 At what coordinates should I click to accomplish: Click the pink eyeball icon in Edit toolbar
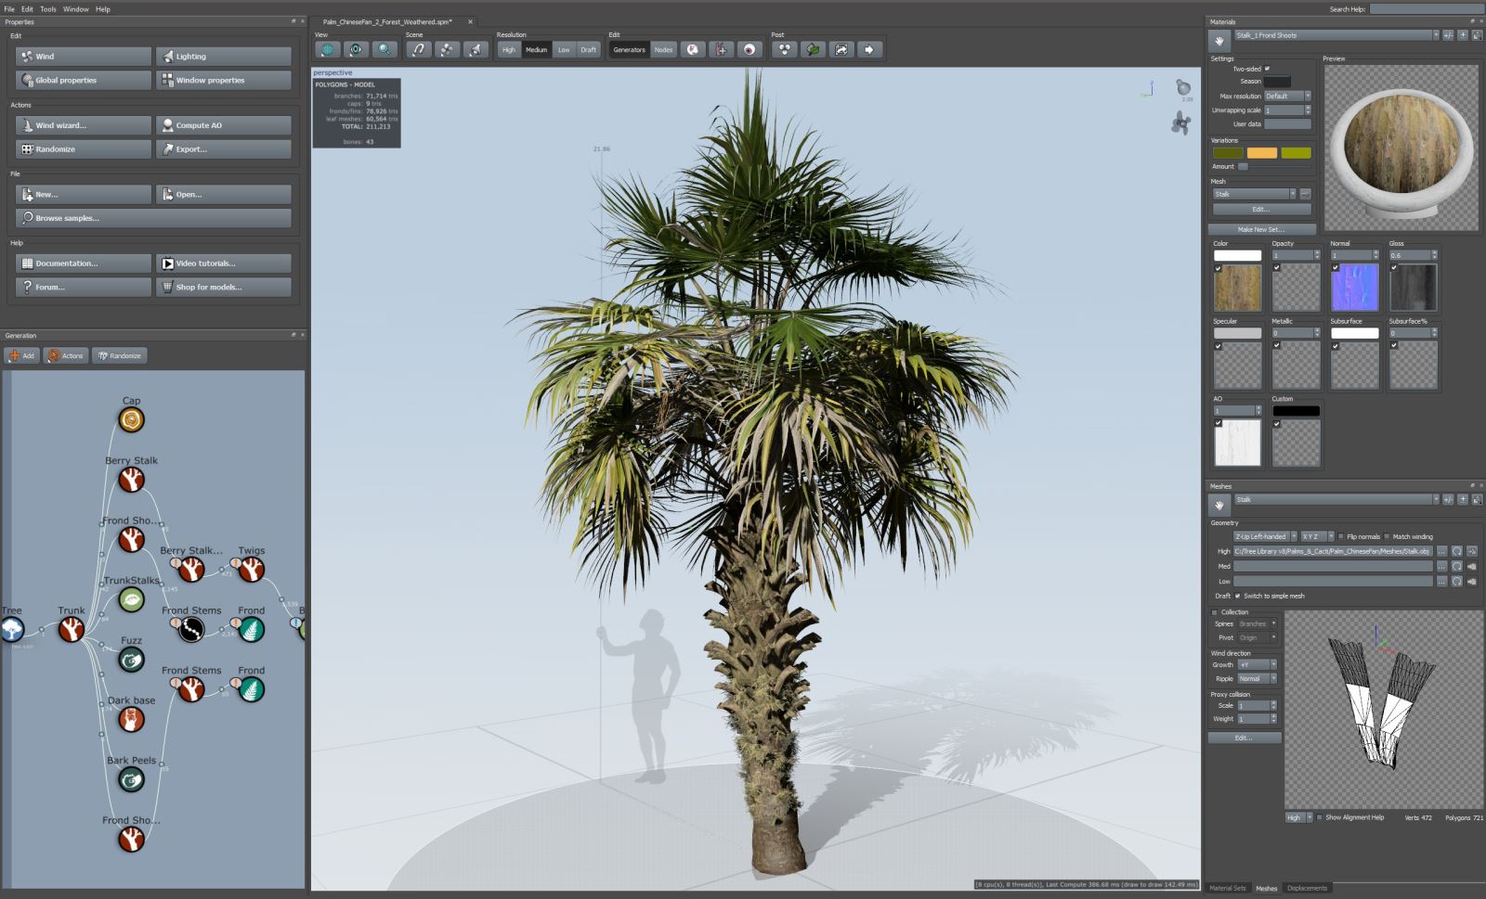point(750,50)
